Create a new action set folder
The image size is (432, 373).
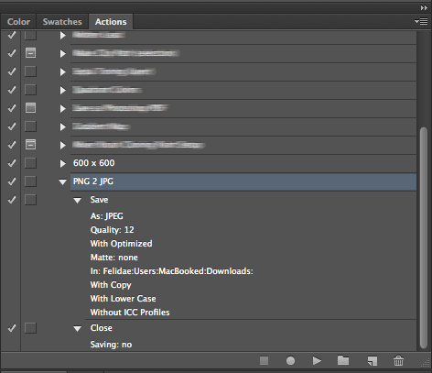[x=343, y=360]
